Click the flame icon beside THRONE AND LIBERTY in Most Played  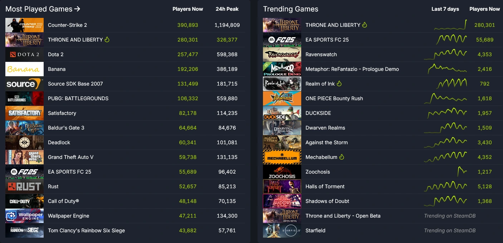pyautogui.click(x=107, y=40)
